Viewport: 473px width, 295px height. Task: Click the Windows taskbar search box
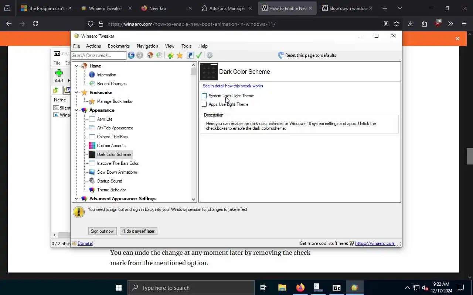coord(191,288)
